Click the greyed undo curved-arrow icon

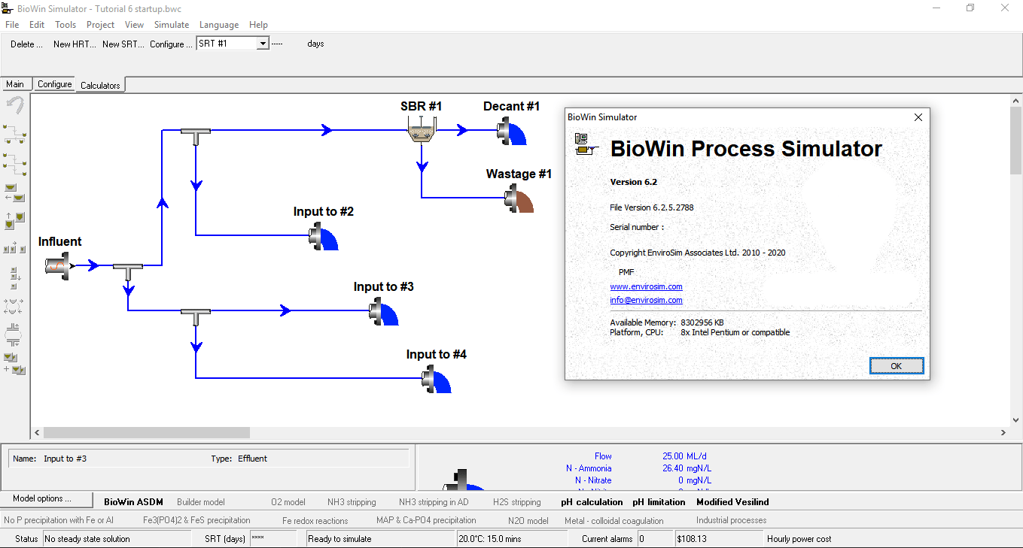point(15,105)
